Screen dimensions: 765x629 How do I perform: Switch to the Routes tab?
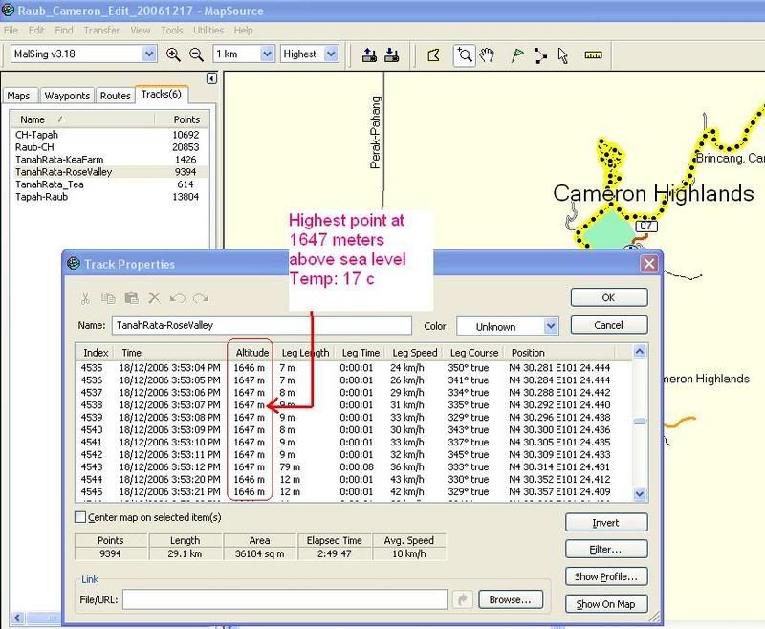tap(116, 96)
